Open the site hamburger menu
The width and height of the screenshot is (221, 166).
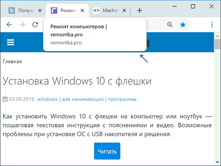(11, 42)
